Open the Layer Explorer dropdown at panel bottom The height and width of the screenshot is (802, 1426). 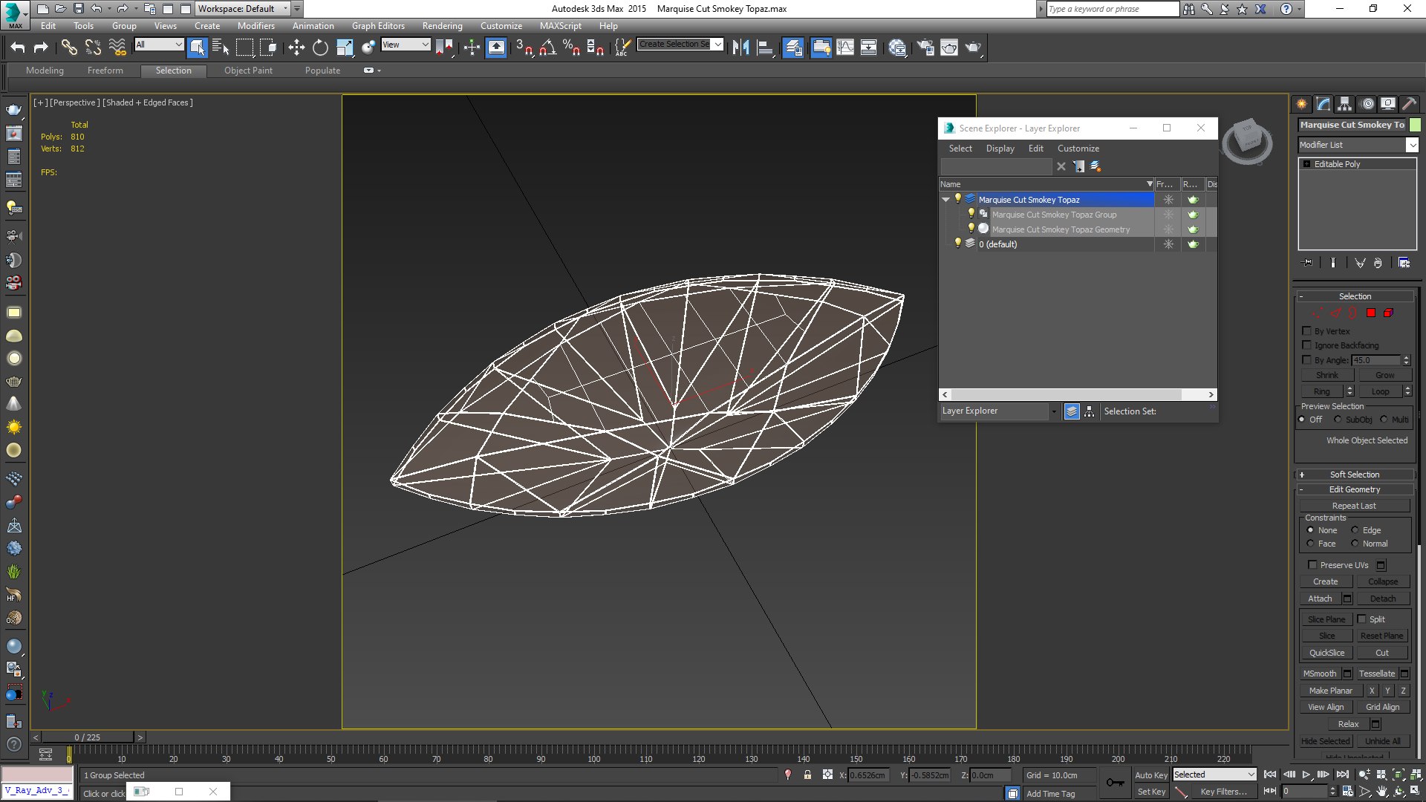pyautogui.click(x=999, y=411)
